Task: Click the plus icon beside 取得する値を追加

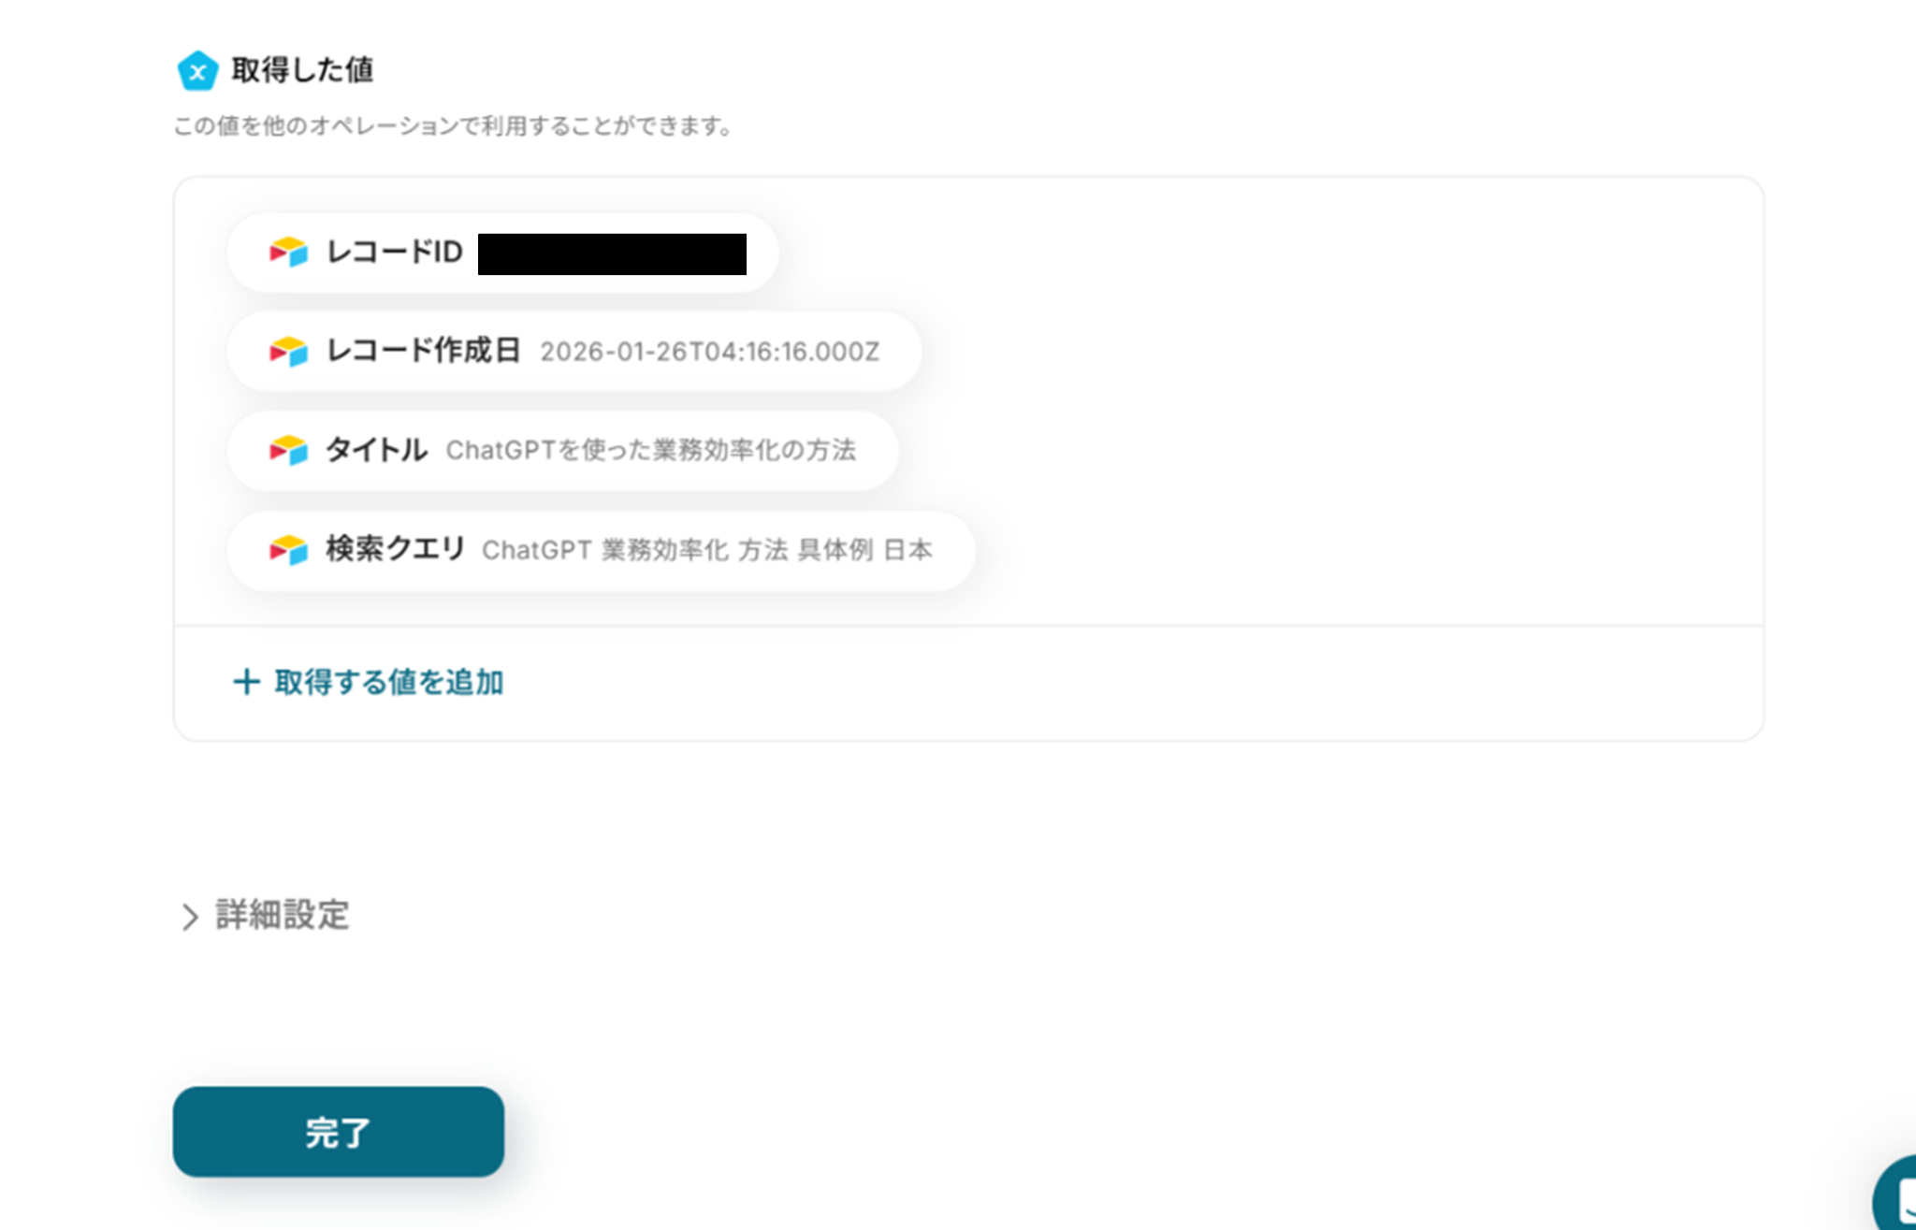Action: coord(246,682)
